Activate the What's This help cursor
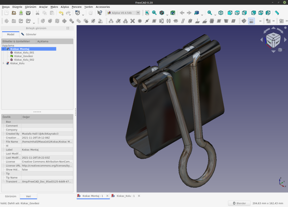 [x=99, y=13]
